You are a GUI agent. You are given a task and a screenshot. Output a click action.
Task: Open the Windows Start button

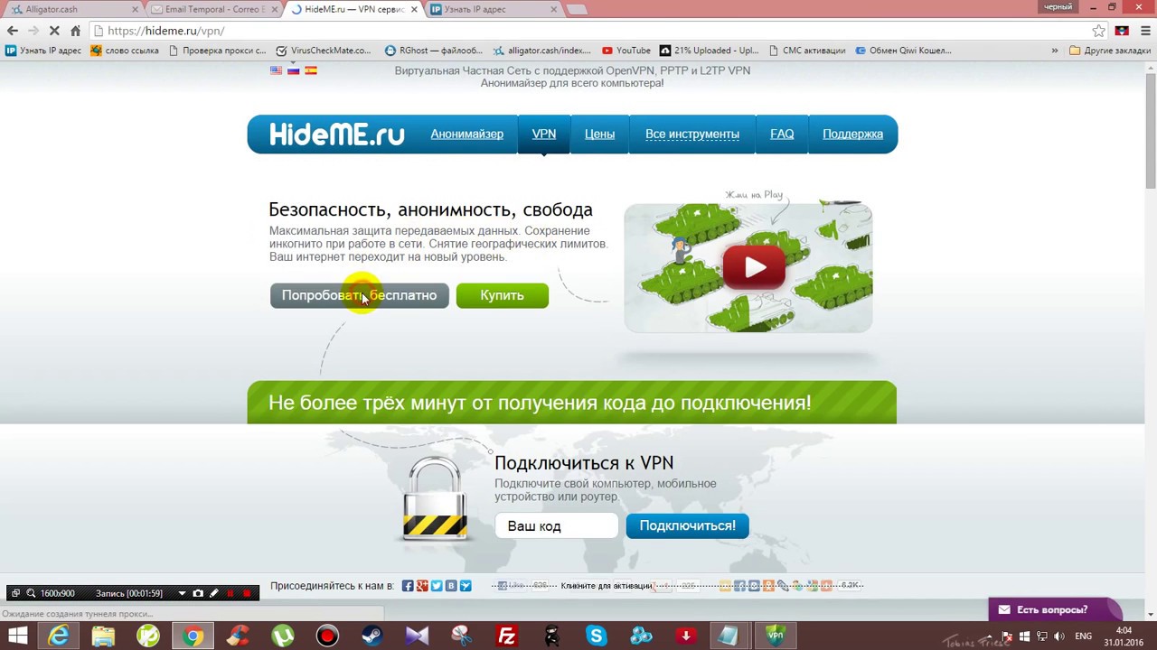tap(16, 636)
